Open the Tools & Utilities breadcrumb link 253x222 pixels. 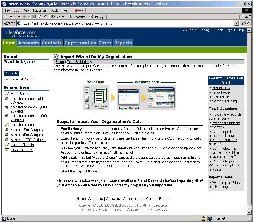pyautogui.click(x=78, y=62)
